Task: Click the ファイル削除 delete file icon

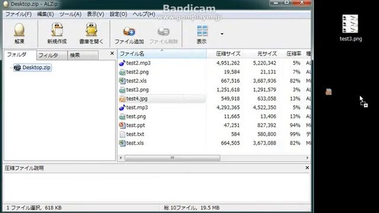Action: coord(163,31)
